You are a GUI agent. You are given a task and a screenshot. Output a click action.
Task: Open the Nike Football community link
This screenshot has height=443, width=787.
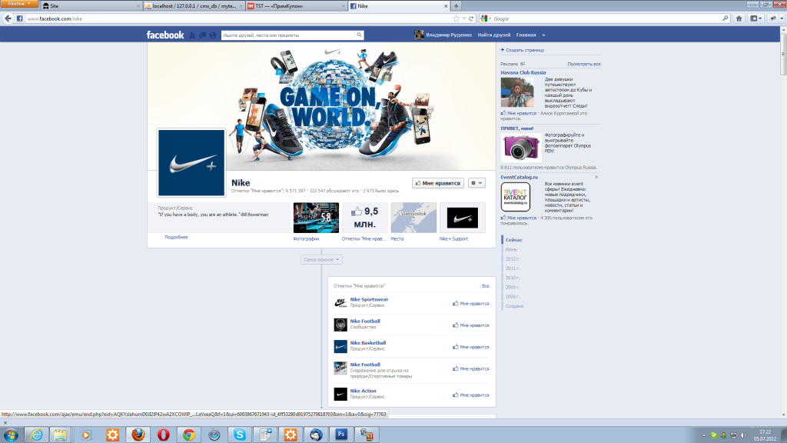[x=365, y=321]
